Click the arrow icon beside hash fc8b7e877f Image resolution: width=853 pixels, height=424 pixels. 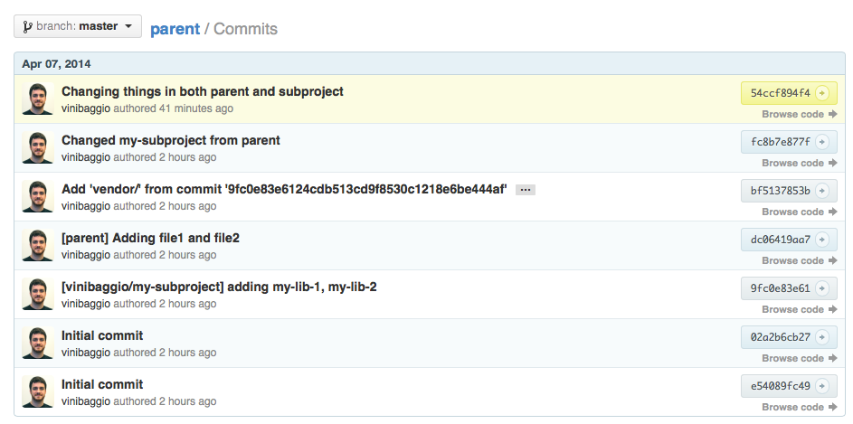click(x=822, y=142)
